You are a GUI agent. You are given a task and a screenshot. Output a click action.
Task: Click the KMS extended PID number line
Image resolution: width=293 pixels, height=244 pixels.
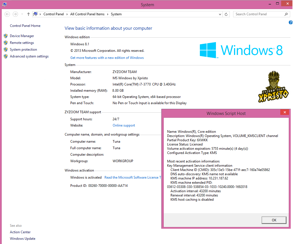pos(207,187)
